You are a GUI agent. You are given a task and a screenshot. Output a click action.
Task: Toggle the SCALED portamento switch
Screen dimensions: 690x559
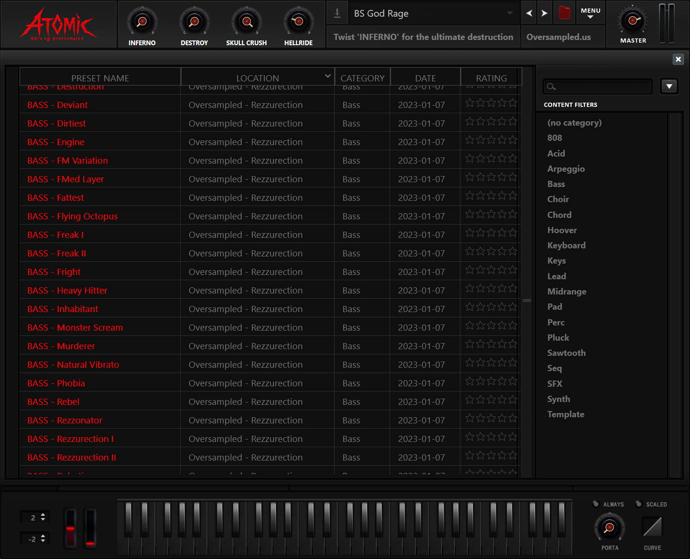pyautogui.click(x=639, y=504)
